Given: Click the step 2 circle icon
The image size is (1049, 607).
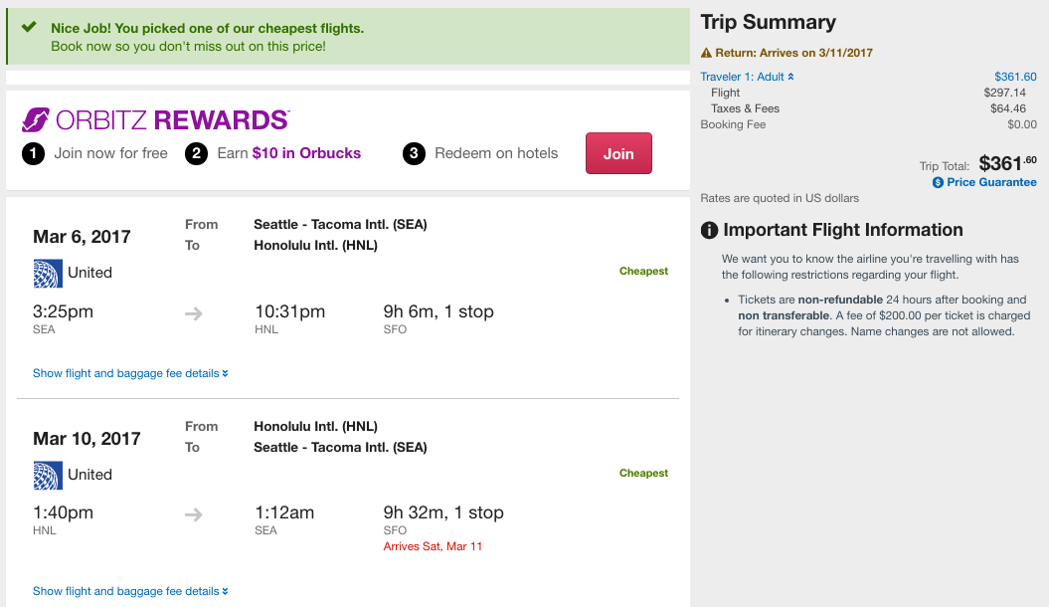Looking at the screenshot, I should [196, 154].
